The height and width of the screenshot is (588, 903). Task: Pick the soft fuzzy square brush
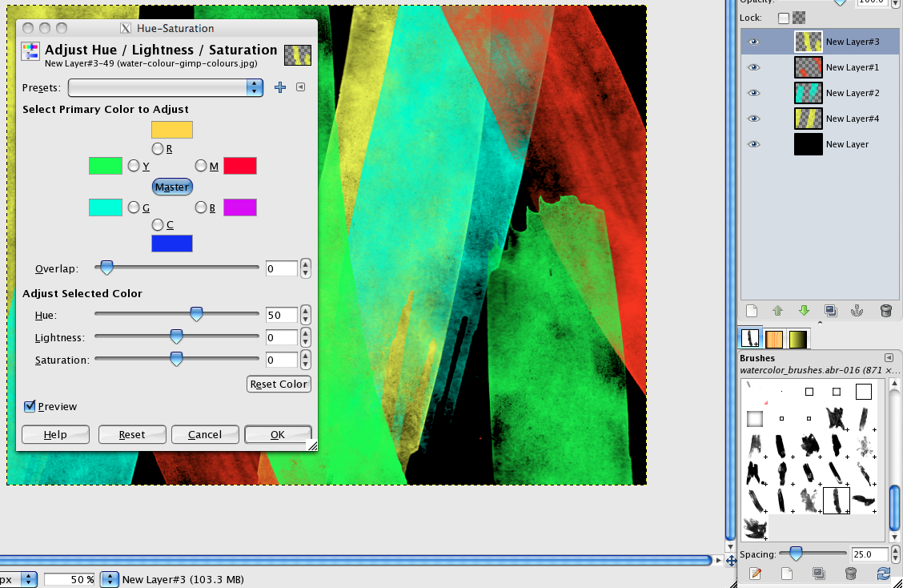(754, 418)
